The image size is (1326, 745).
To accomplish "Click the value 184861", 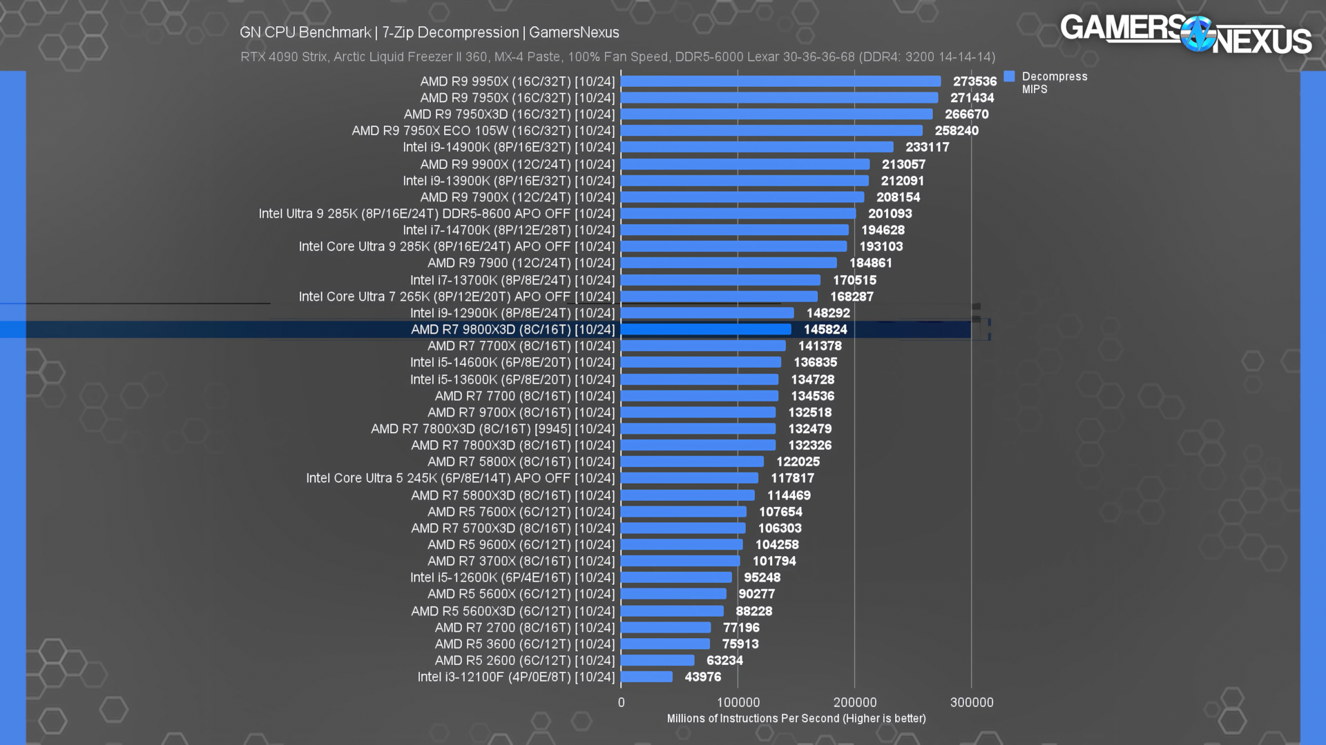I will point(871,264).
